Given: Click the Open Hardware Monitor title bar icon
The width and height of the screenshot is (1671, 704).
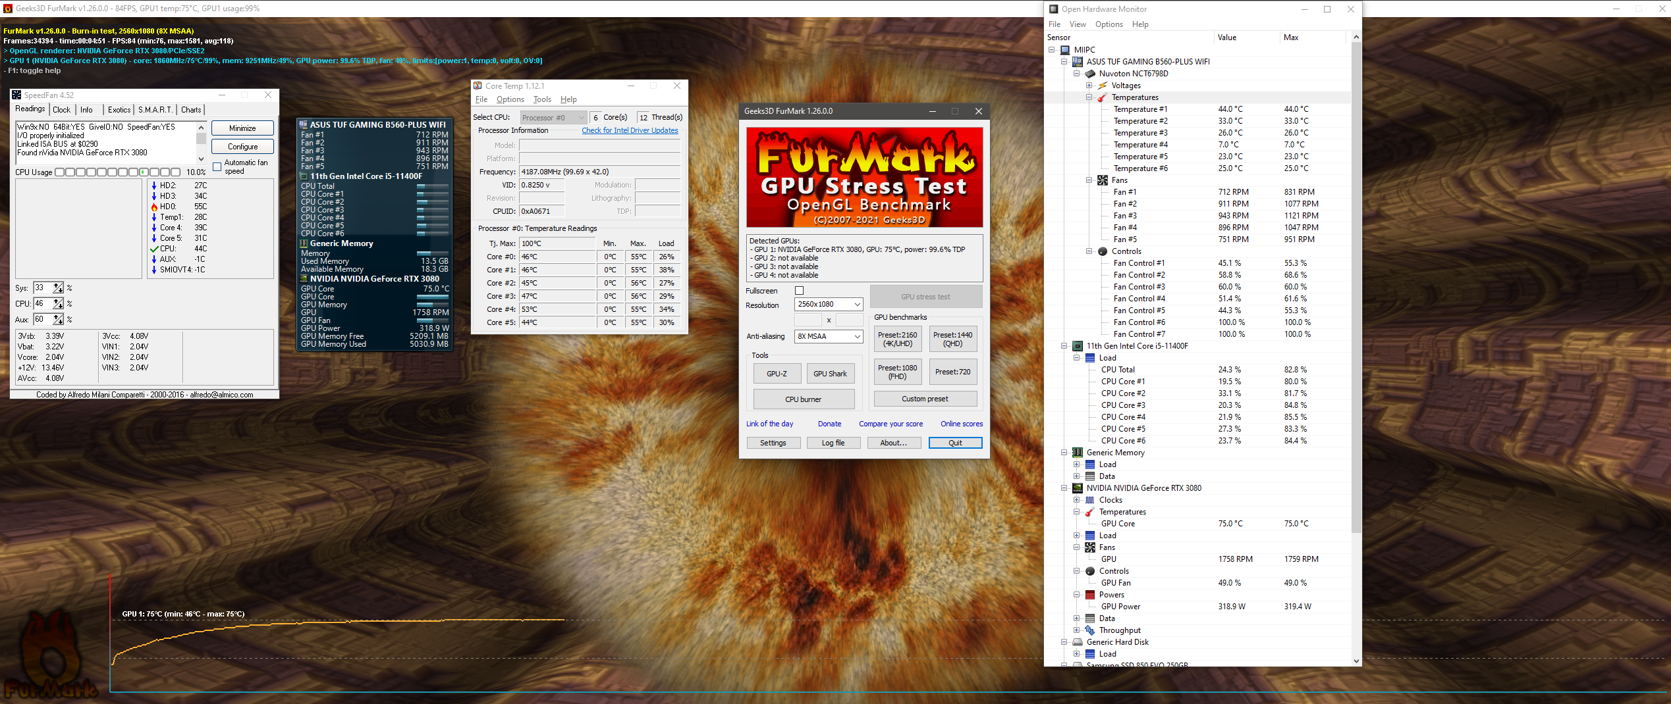Looking at the screenshot, I should [1053, 9].
